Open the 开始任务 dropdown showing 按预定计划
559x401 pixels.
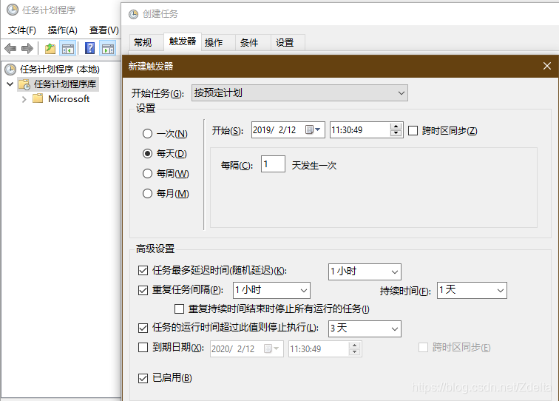[299, 93]
